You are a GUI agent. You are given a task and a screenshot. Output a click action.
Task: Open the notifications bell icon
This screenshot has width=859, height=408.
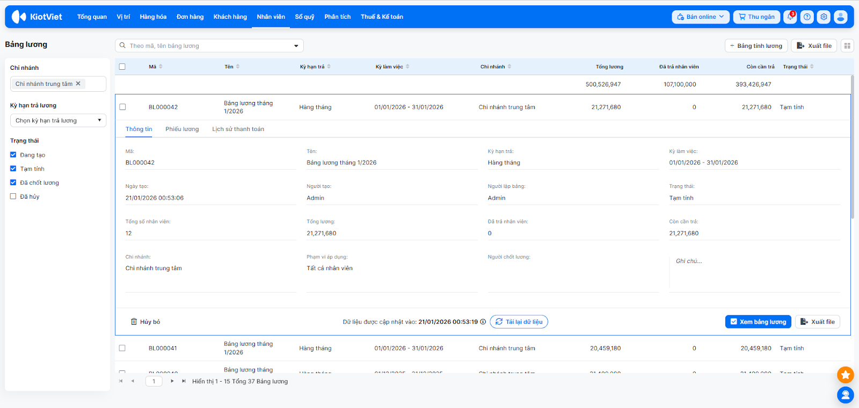pyautogui.click(x=790, y=17)
